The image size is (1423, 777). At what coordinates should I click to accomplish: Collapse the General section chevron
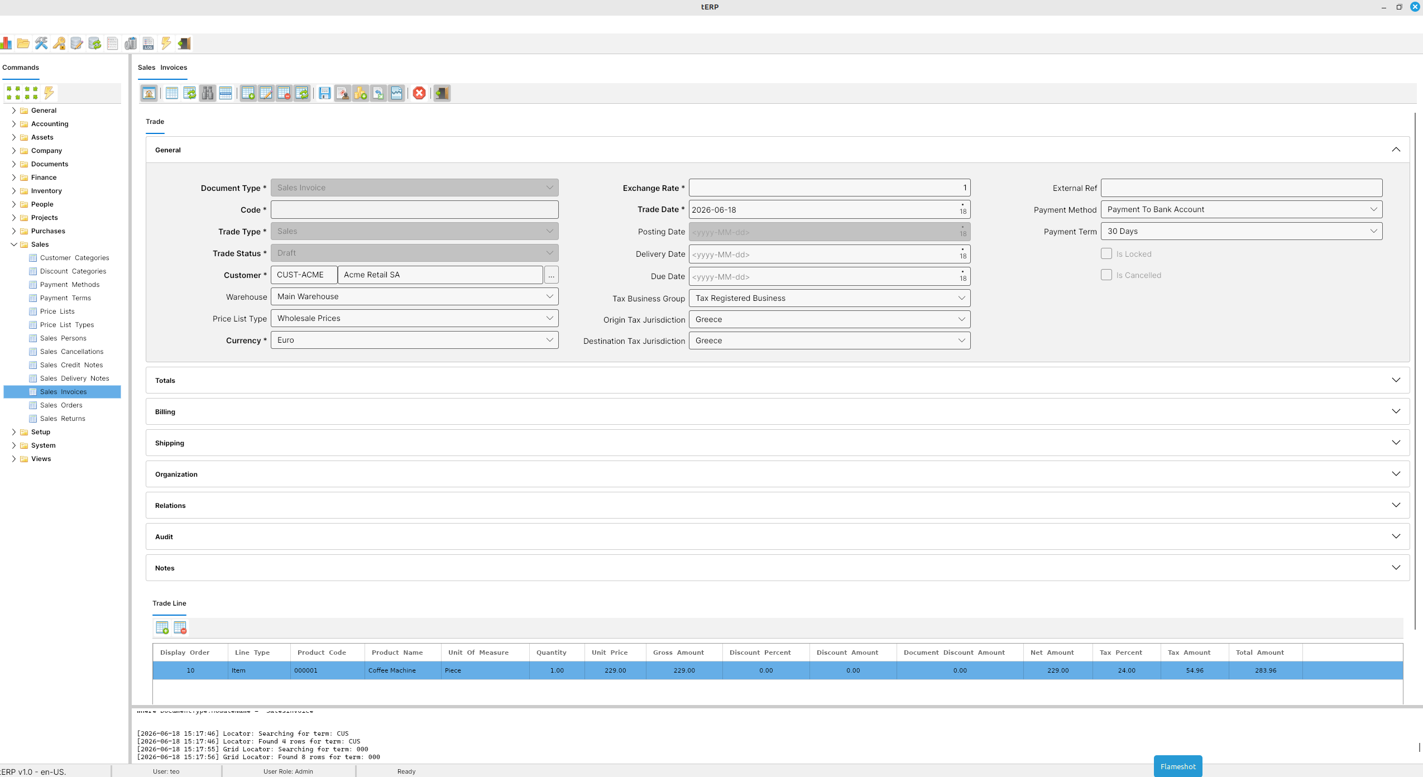[x=1396, y=150]
